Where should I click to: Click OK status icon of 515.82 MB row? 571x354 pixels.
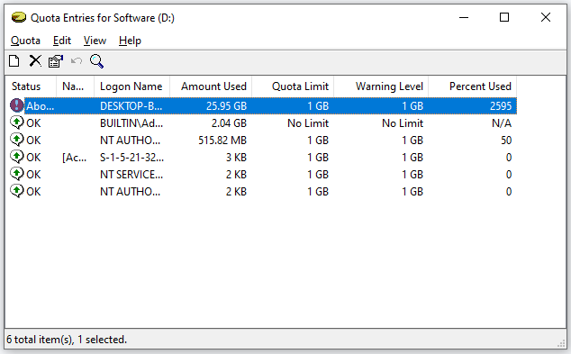(16, 140)
